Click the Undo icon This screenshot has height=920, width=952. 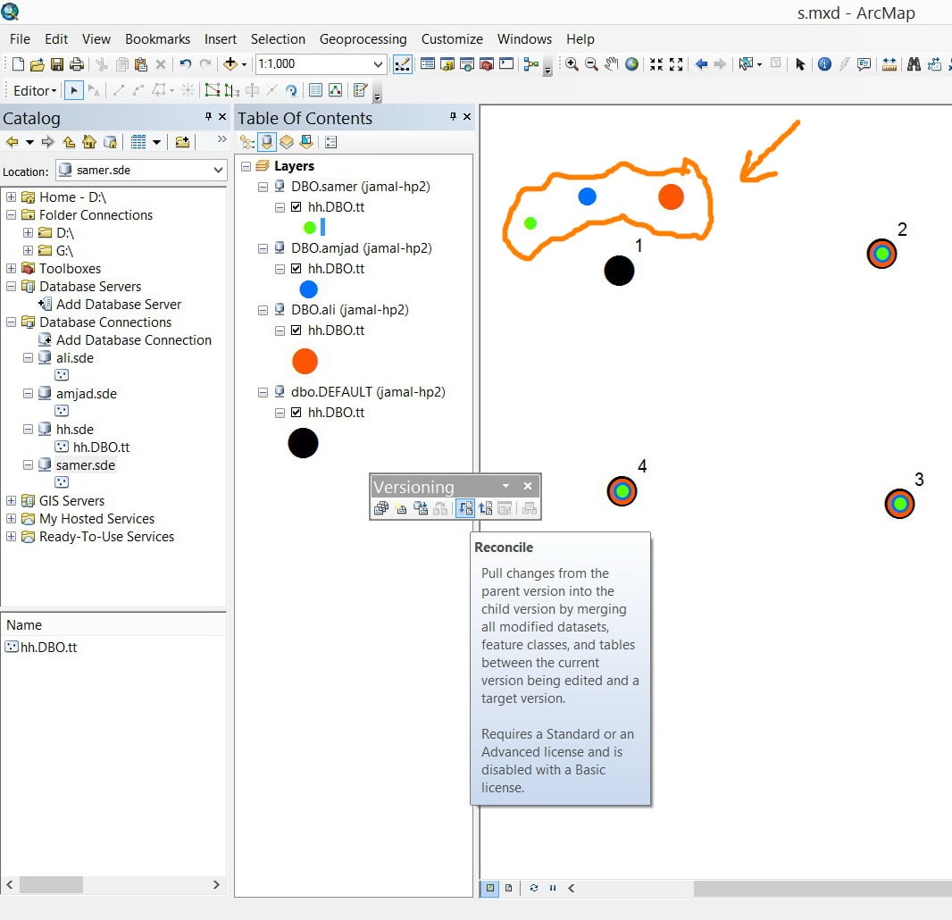pyautogui.click(x=186, y=63)
